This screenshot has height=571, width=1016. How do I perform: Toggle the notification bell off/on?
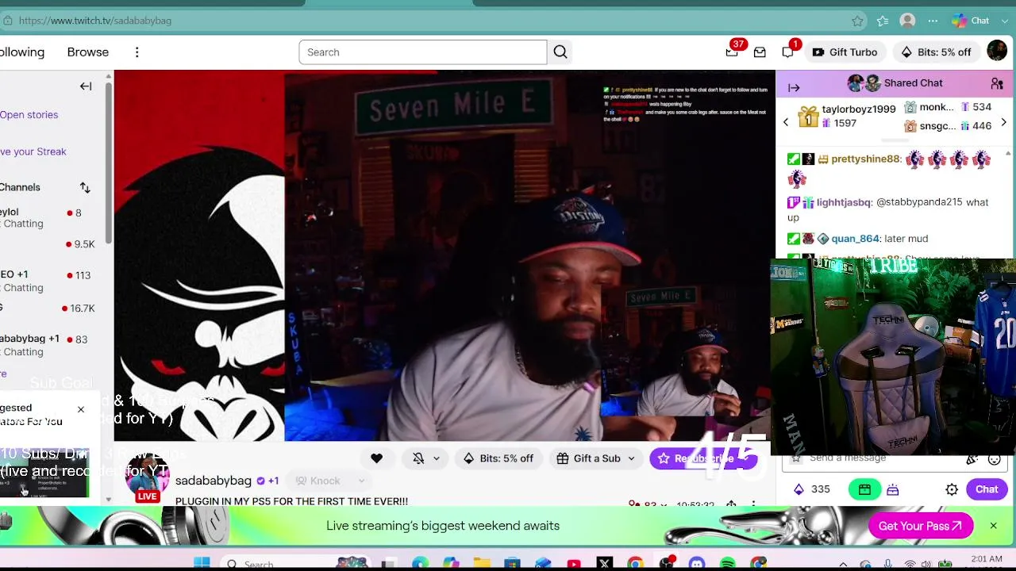[418, 458]
